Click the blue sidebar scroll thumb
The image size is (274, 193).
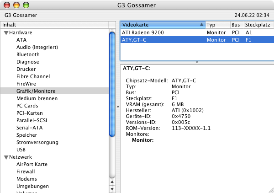tap(112, 84)
